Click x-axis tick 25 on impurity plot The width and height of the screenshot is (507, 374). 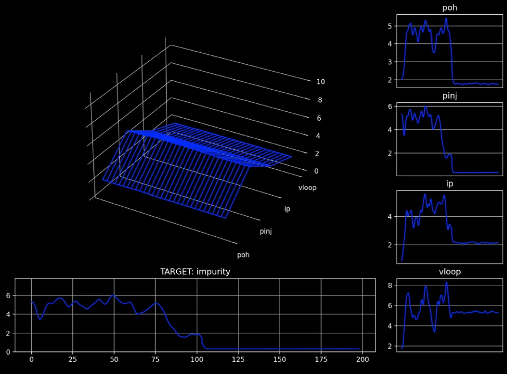pyautogui.click(x=73, y=359)
